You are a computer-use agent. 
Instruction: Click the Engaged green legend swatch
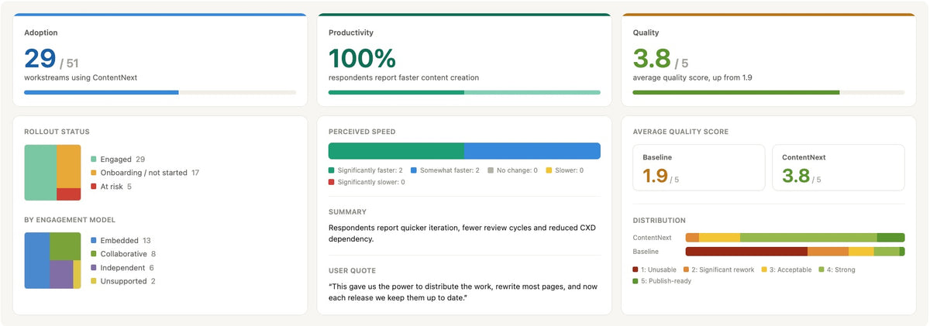coord(94,159)
